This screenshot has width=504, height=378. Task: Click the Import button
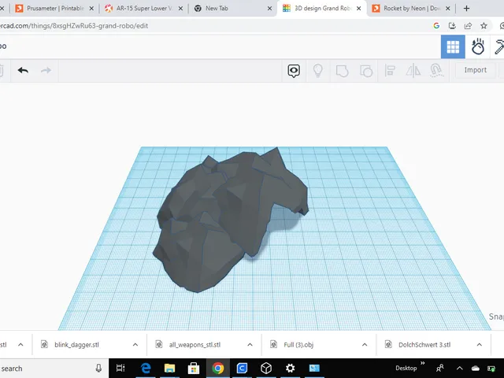pyautogui.click(x=475, y=70)
